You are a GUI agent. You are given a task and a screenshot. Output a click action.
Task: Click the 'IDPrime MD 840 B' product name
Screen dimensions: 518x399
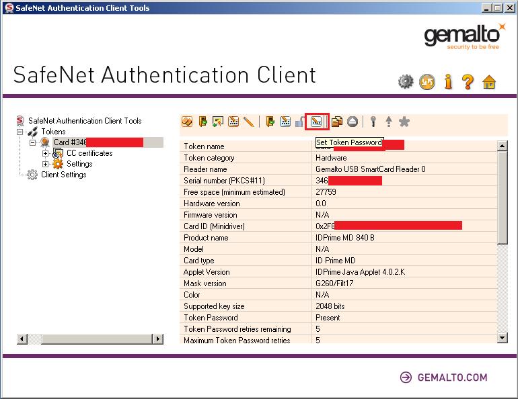pyautogui.click(x=345, y=238)
